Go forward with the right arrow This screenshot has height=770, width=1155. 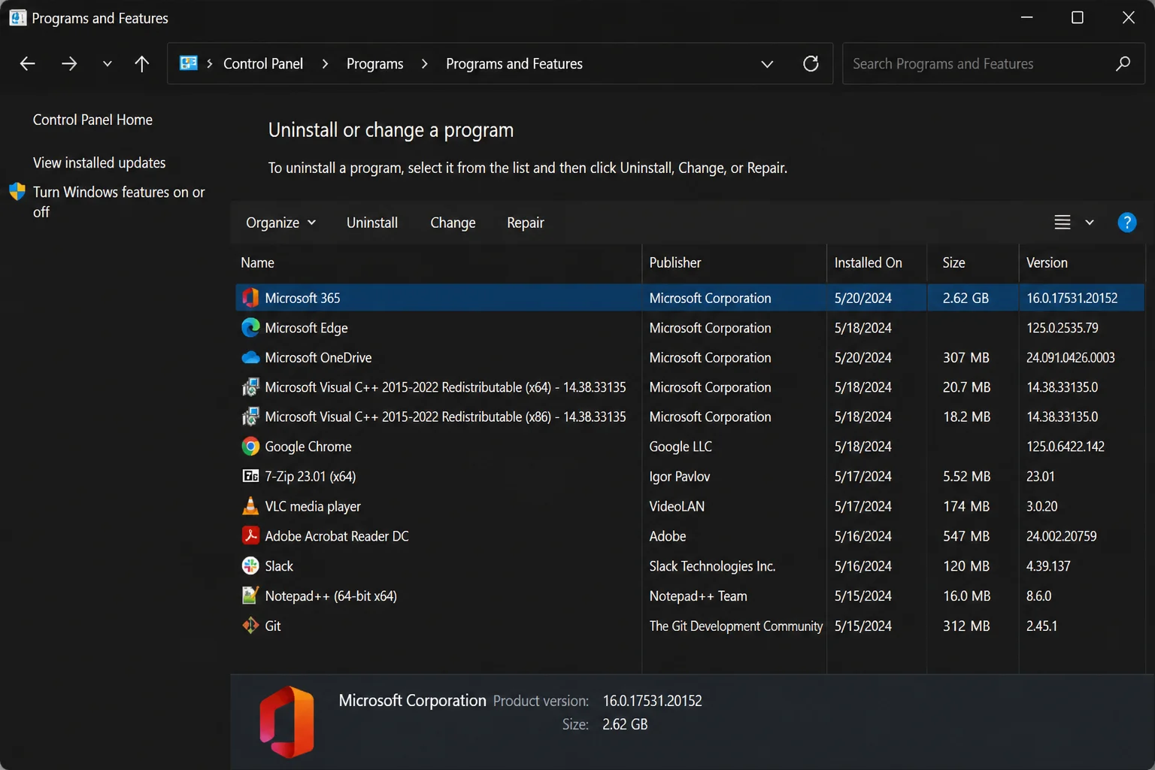coord(69,64)
